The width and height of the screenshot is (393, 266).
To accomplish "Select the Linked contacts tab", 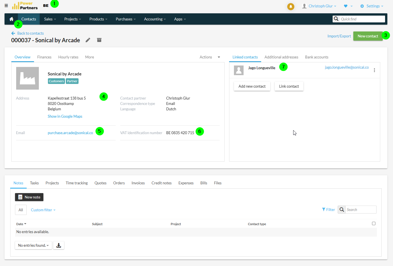I will pyautogui.click(x=245, y=57).
